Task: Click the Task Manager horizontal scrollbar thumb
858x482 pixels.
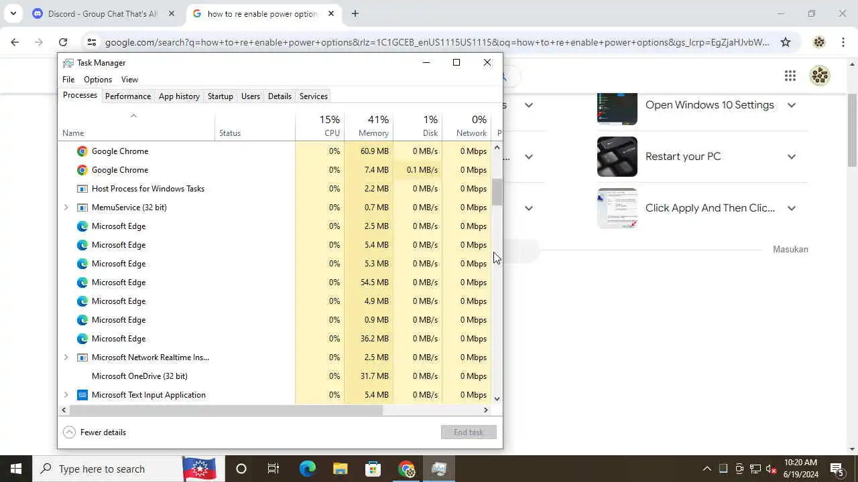Action: point(225,410)
